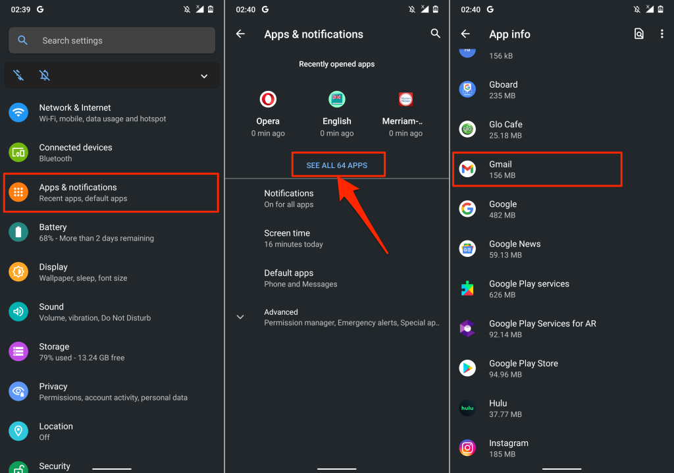
Task: Tap SEE ALL 64 APPS link
Action: [337, 165]
